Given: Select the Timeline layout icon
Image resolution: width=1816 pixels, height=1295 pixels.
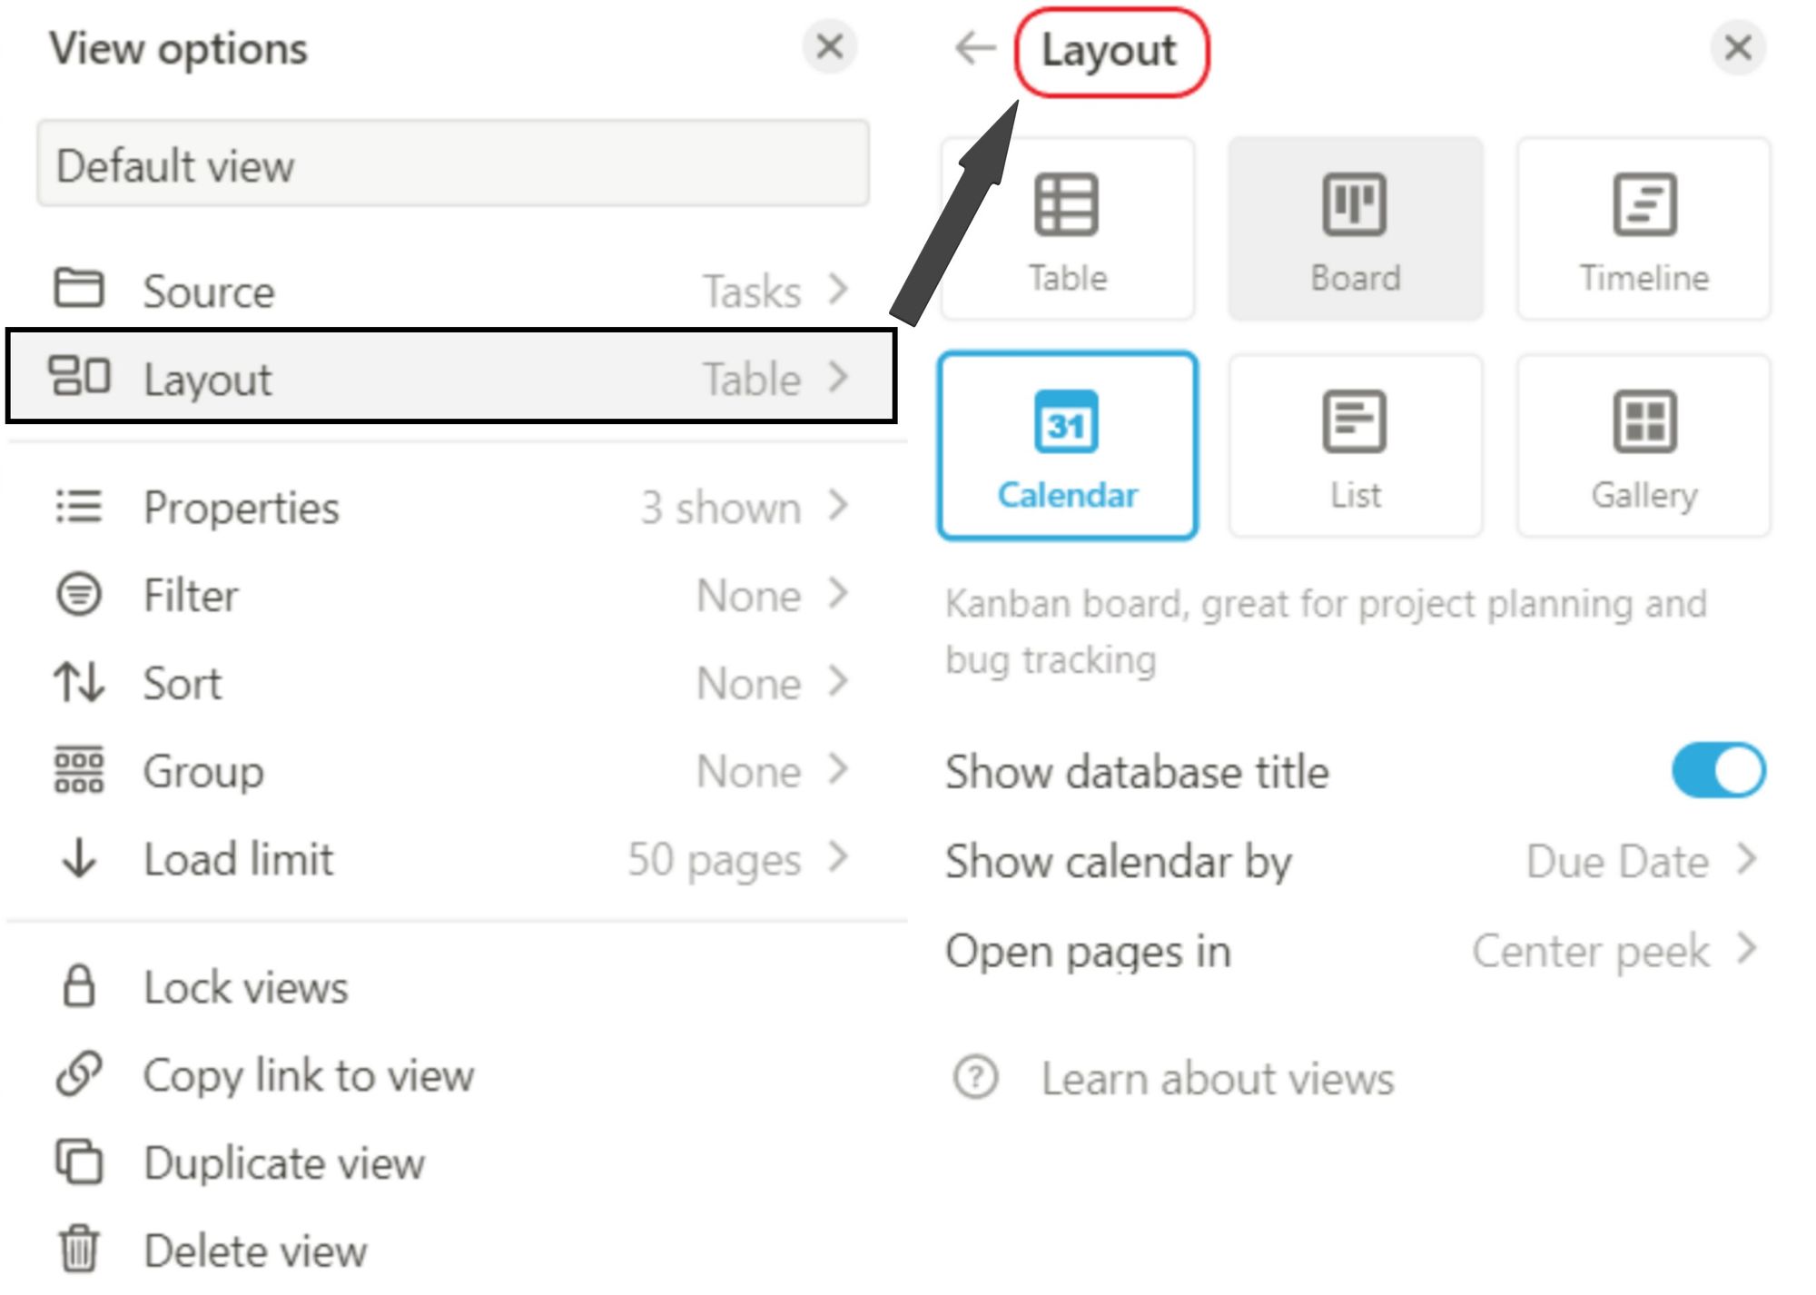Looking at the screenshot, I should click(1644, 204).
